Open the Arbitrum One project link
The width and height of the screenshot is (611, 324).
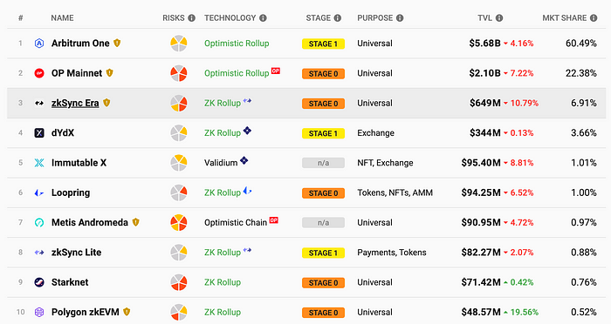pyautogui.click(x=80, y=44)
